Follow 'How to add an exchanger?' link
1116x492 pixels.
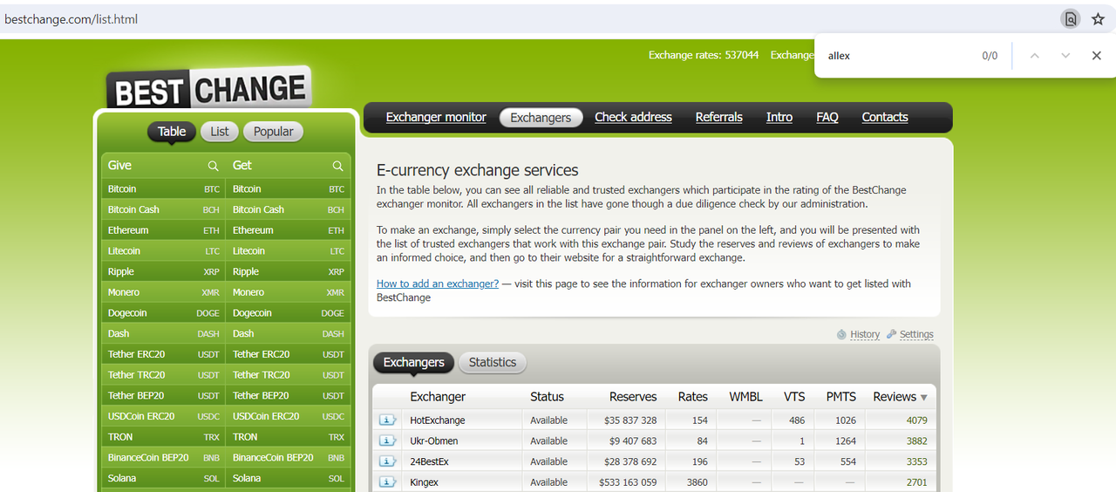[438, 284]
